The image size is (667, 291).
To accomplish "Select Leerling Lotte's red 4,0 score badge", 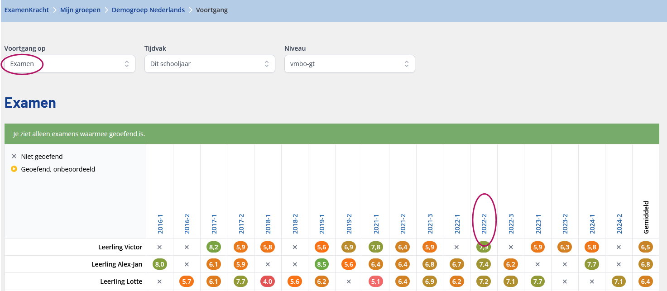I will coord(268,281).
